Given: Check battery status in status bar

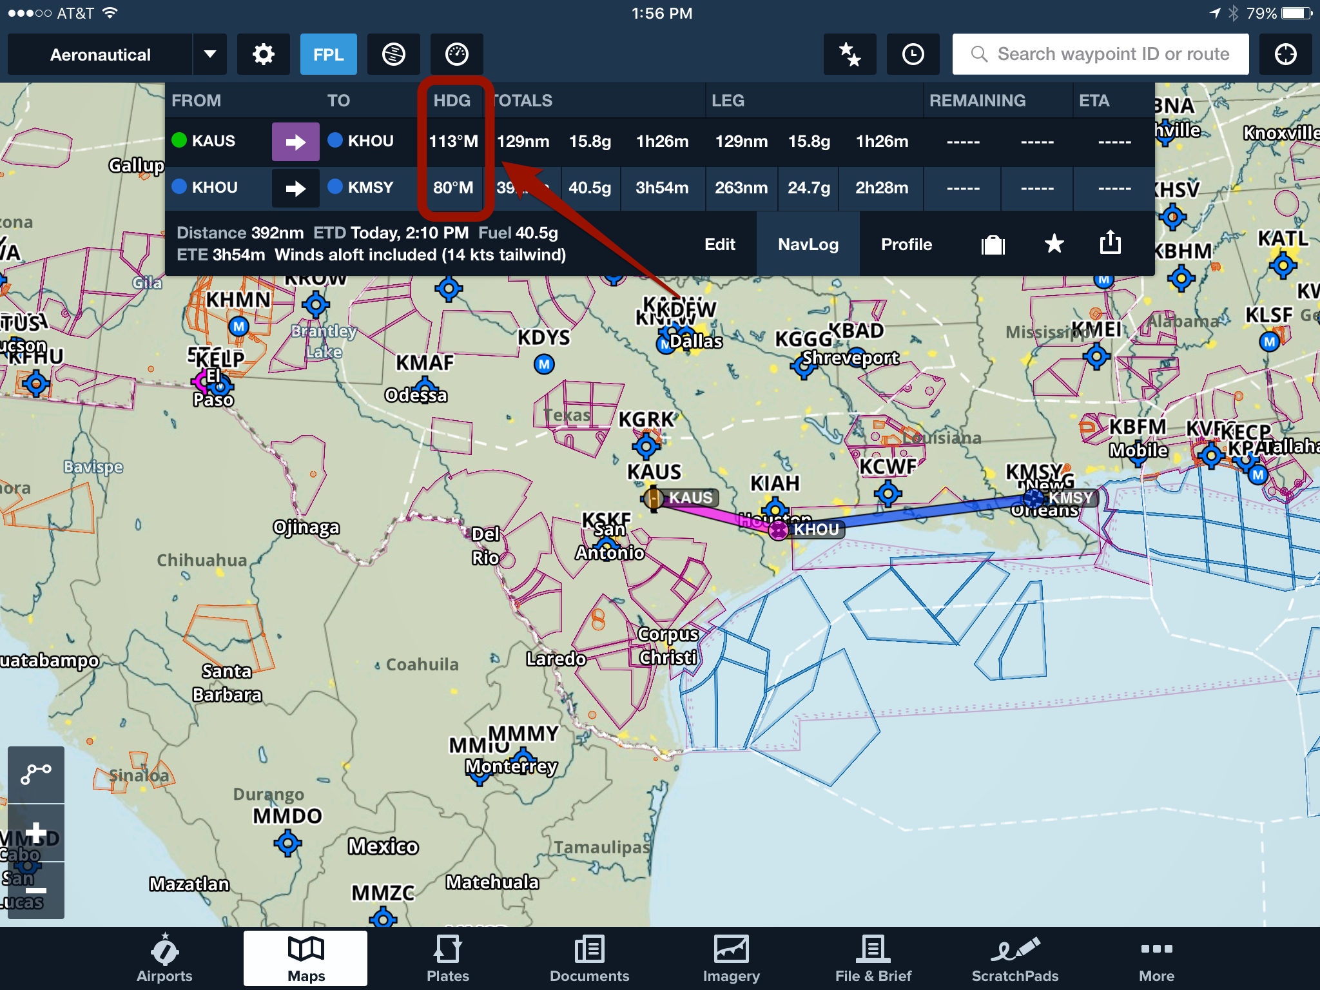Looking at the screenshot, I should point(1297,13).
